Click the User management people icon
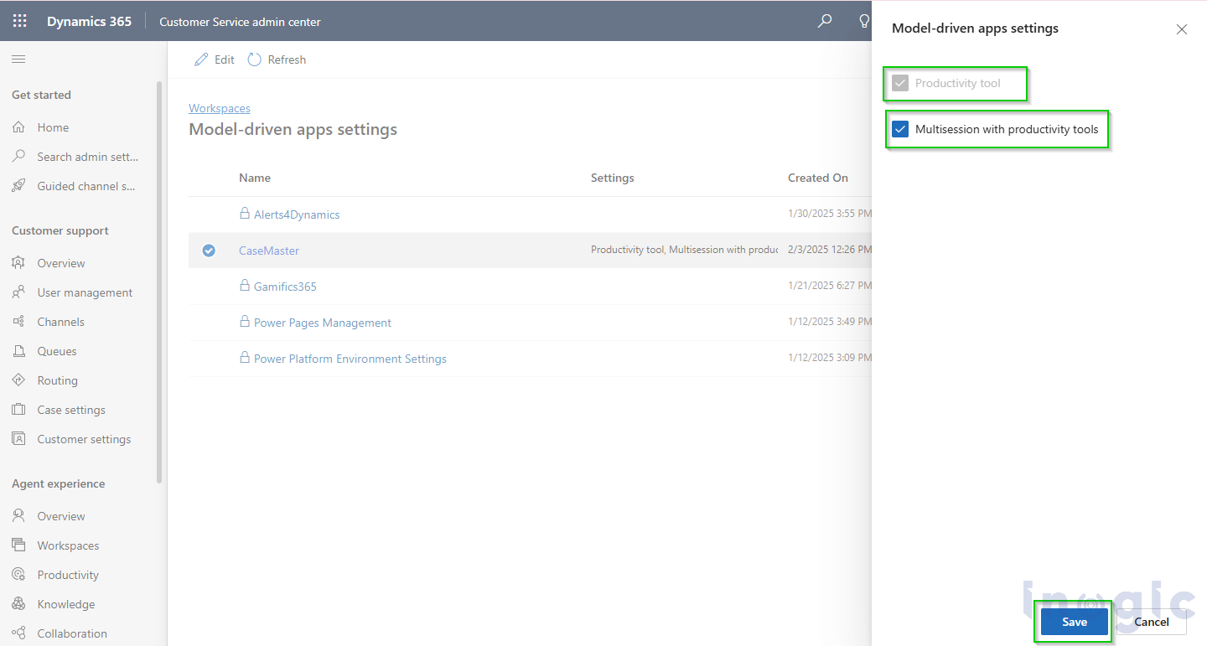The image size is (1207, 646). click(18, 292)
